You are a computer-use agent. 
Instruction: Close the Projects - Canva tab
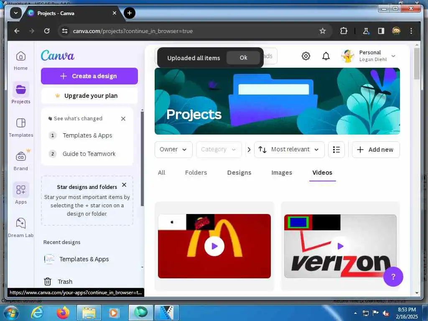pyautogui.click(x=115, y=13)
